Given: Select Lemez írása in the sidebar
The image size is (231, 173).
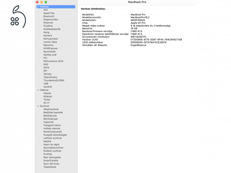Looking at the screenshot, I should pyautogui.click(x=50, y=42).
